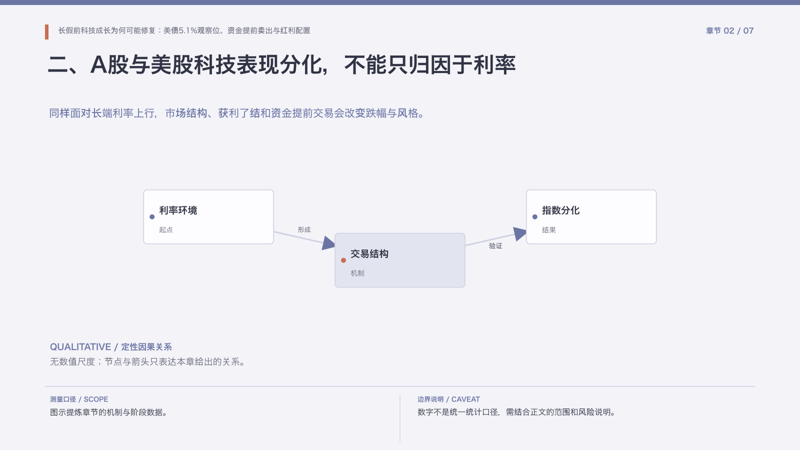Click the "形成" arrow label
This screenshot has height=450, width=800.
pyautogui.click(x=304, y=230)
